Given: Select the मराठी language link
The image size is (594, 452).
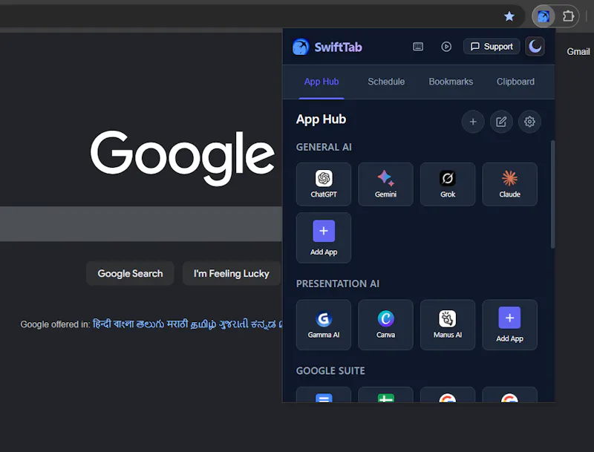Looking at the screenshot, I should [177, 324].
